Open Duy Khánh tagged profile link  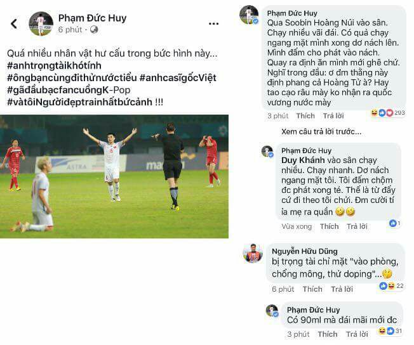pyautogui.click(x=303, y=160)
